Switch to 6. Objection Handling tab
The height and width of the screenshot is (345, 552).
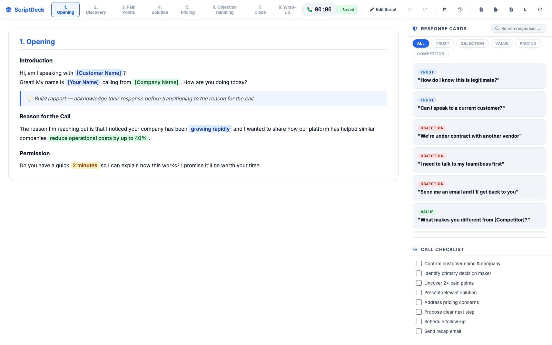pos(225,10)
